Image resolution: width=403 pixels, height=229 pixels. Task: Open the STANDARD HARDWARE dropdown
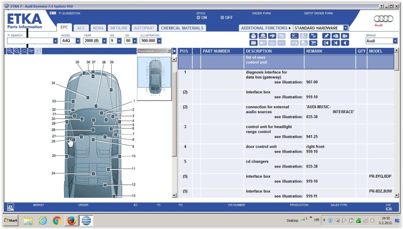tap(346, 28)
